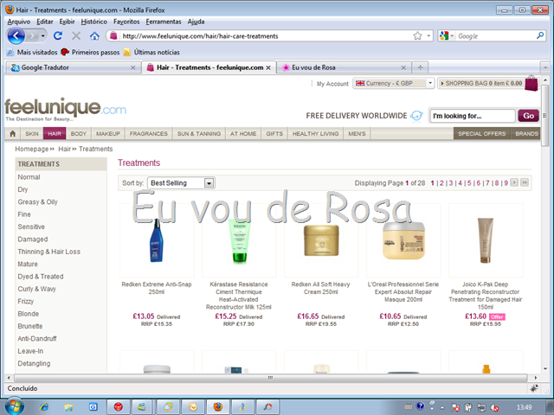Go to results page 5
Screen dimensions: 554x415
pyautogui.click(x=469, y=182)
